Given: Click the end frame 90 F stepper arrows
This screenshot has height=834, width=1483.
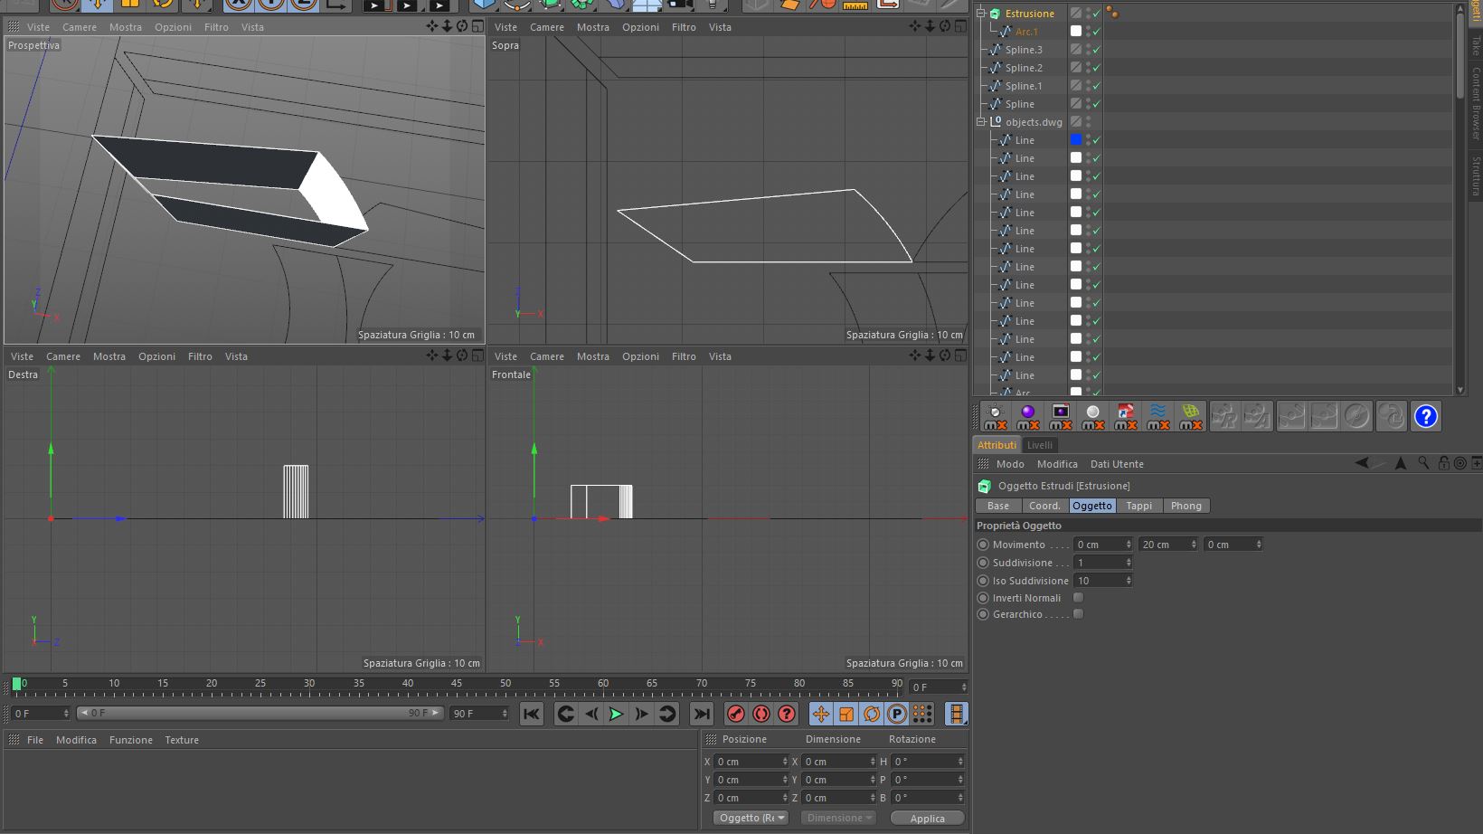Looking at the screenshot, I should (505, 714).
